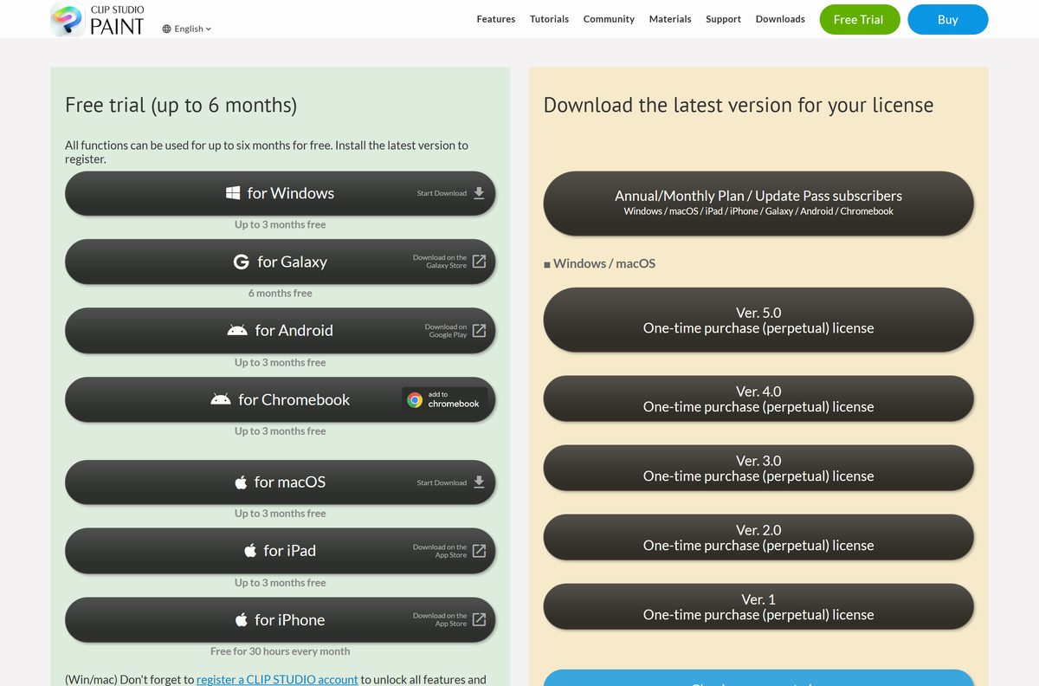
Task: Click the Galaxy Store G icon
Action: 242,262
